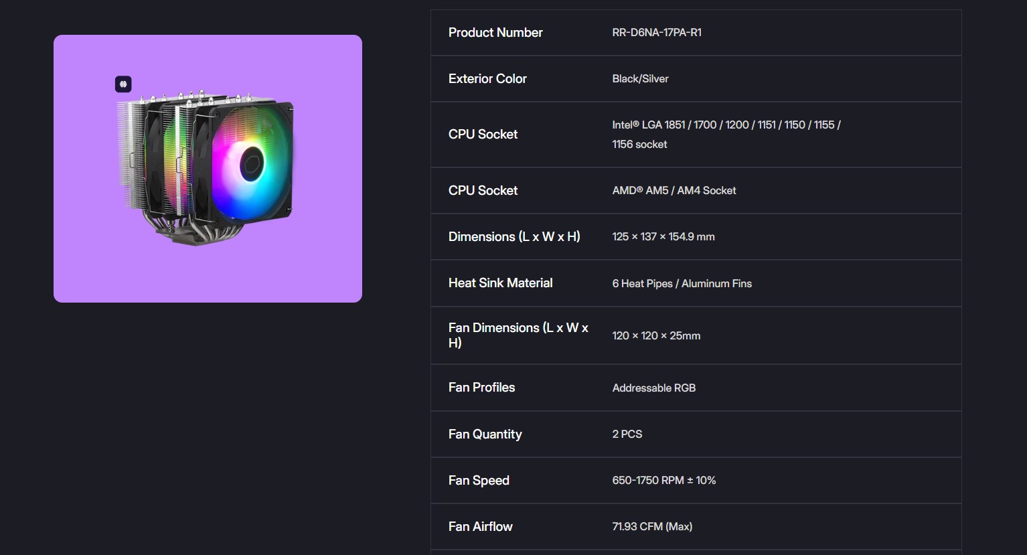Image resolution: width=1027 pixels, height=555 pixels.
Task: Click the Fan Dimensions (L x W x H) label
Action: coord(518,335)
